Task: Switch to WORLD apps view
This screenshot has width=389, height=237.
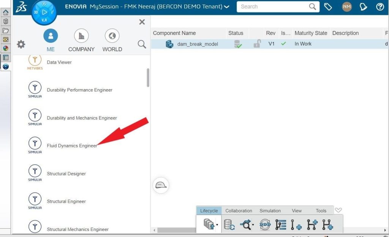Action: tap(112, 40)
